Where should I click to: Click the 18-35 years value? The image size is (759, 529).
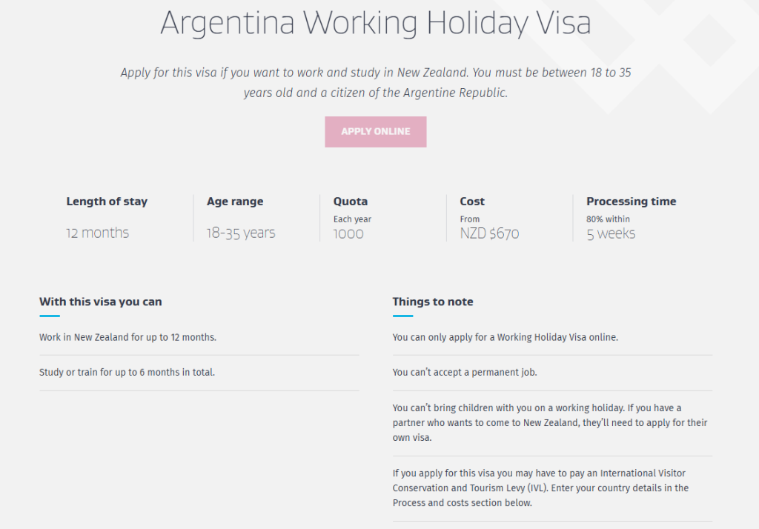tap(241, 233)
